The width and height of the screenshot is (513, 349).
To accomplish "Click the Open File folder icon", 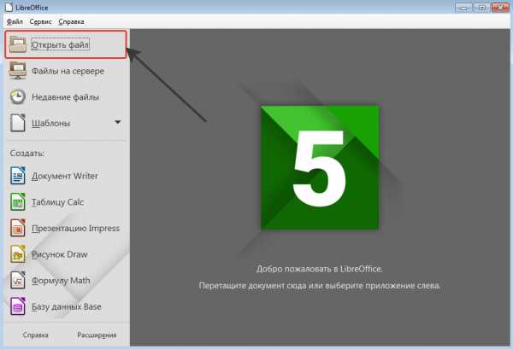I will (18, 44).
